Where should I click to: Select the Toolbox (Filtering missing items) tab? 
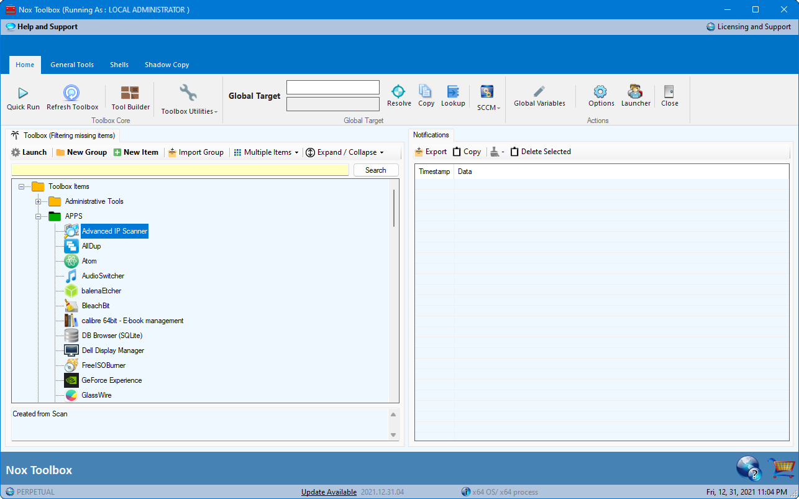(x=63, y=135)
